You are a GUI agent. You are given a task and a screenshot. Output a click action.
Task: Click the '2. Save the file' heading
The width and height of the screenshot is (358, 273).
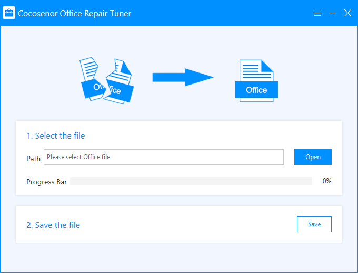pos(53,225)
